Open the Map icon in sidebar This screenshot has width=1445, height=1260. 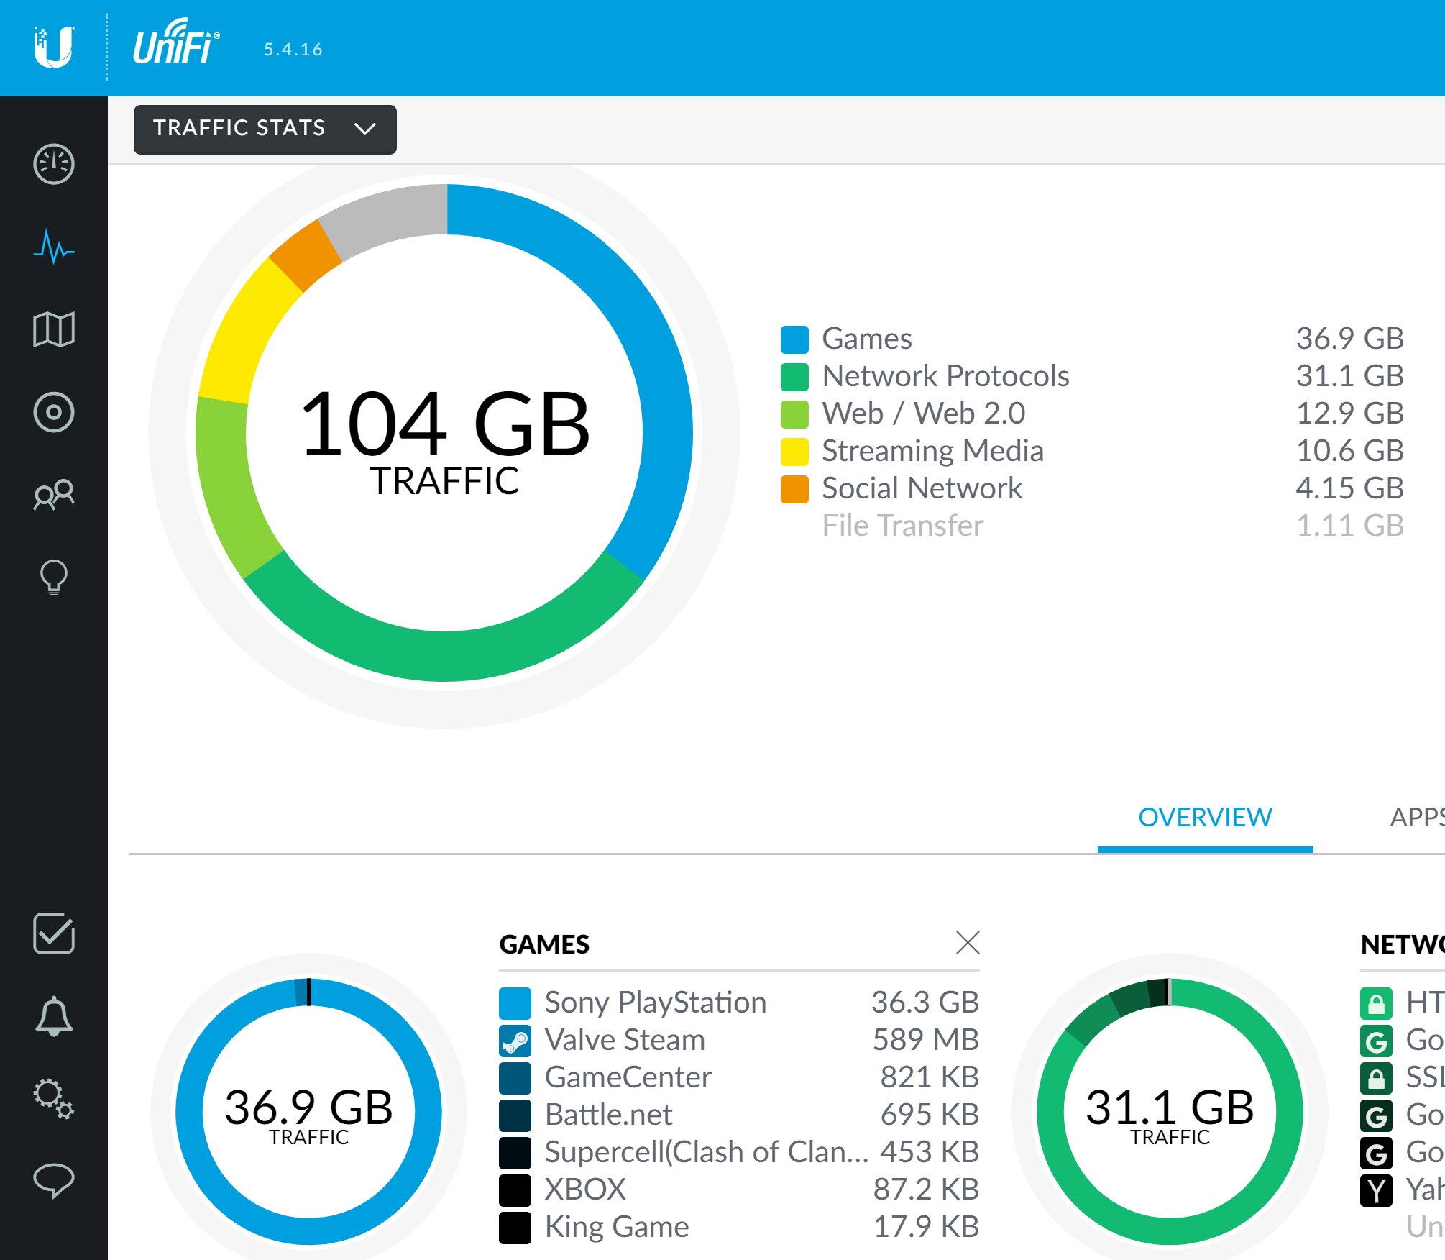(x=54, y=330)
